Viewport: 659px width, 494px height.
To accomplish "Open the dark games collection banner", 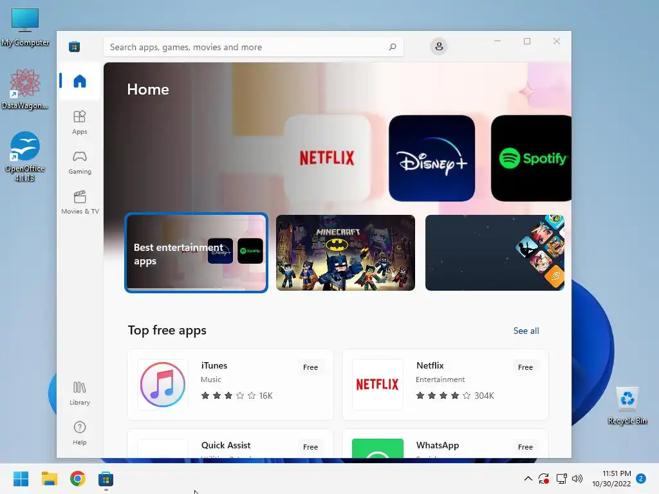I will pyautogui.click(x=495, y=253).
